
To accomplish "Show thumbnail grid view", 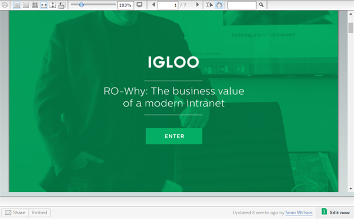I will point(35,5).
